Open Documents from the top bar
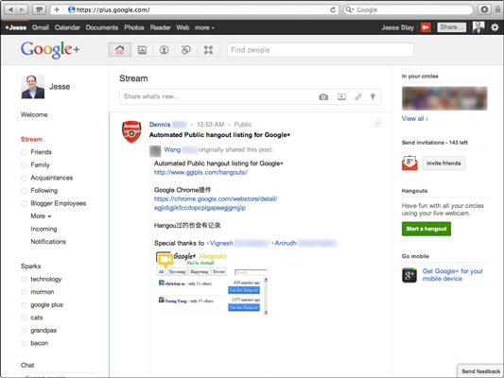Image resolution: width=504 pixels, height=378 pixels. click(102, 27)
